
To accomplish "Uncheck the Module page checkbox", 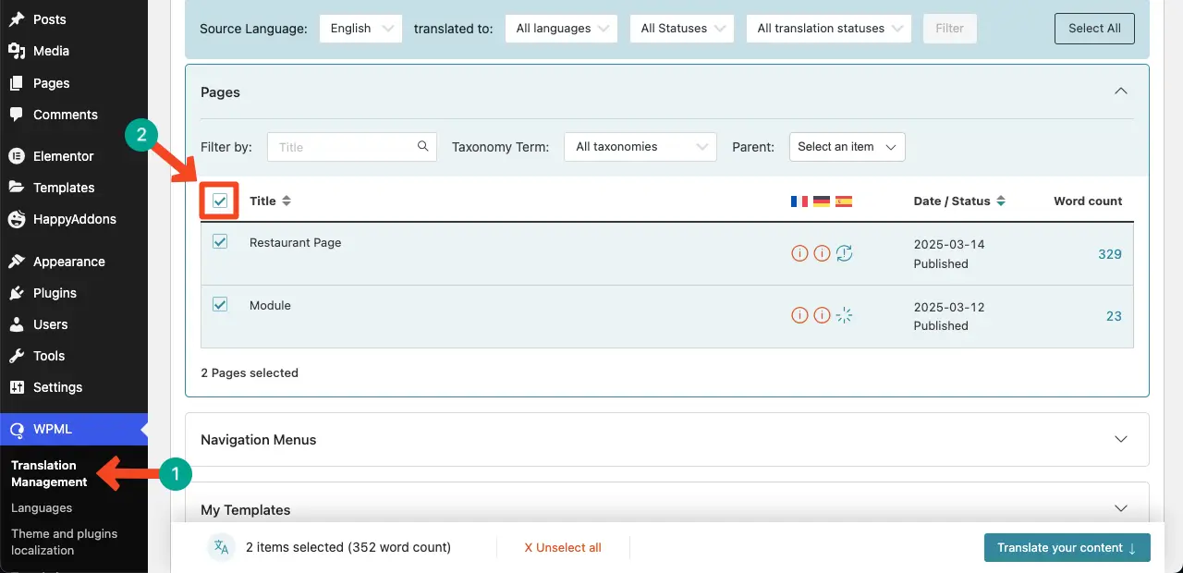I will click(x=220, y=304).
